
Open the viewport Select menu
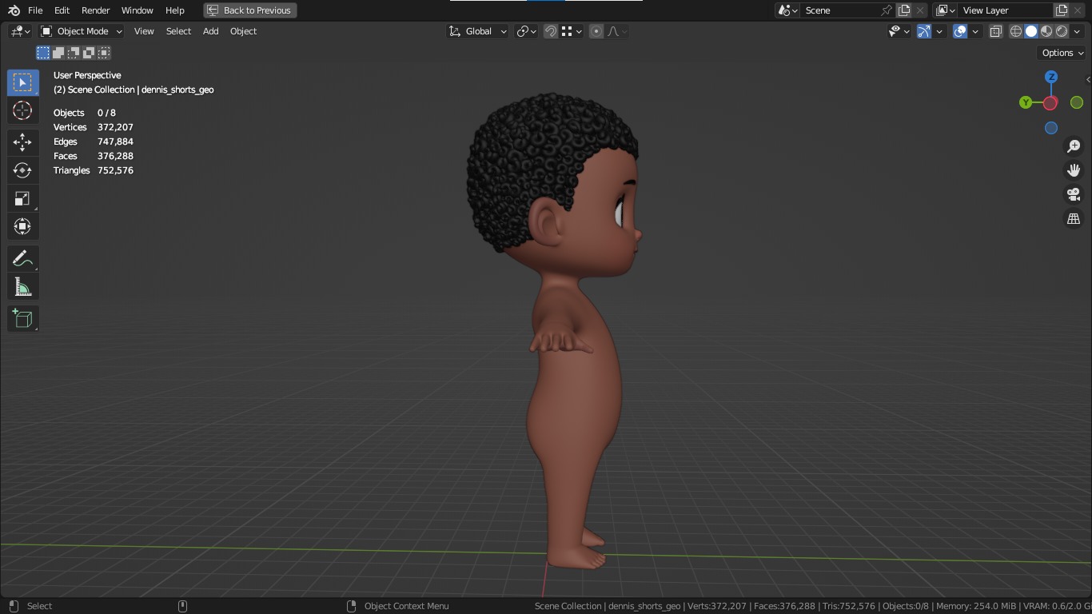click(178, 31)
